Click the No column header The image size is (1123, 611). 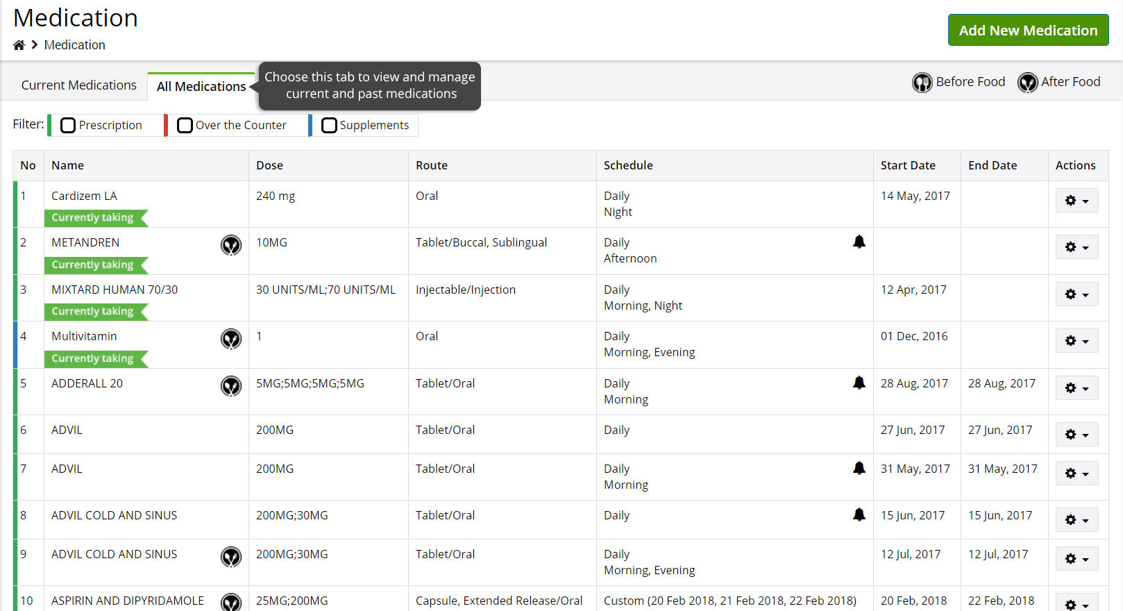(x=28, y=165)
